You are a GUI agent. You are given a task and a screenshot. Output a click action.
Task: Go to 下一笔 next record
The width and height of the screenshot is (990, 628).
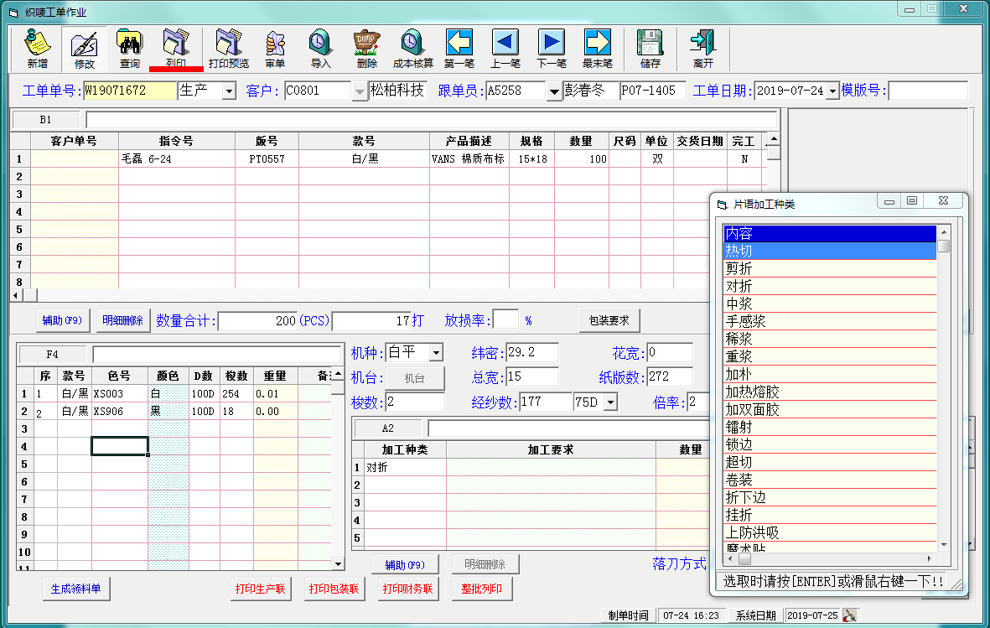pyautogui.click(x=552, y=49)
